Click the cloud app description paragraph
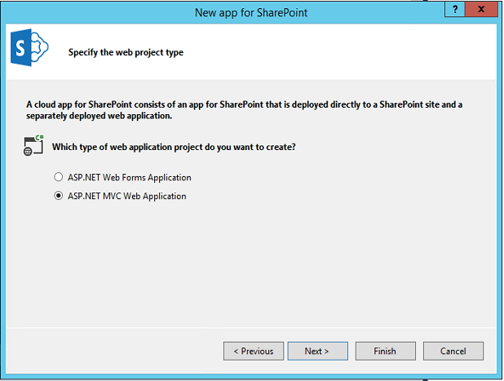Screen dimensions: 504x381 (x=245, y=110)
